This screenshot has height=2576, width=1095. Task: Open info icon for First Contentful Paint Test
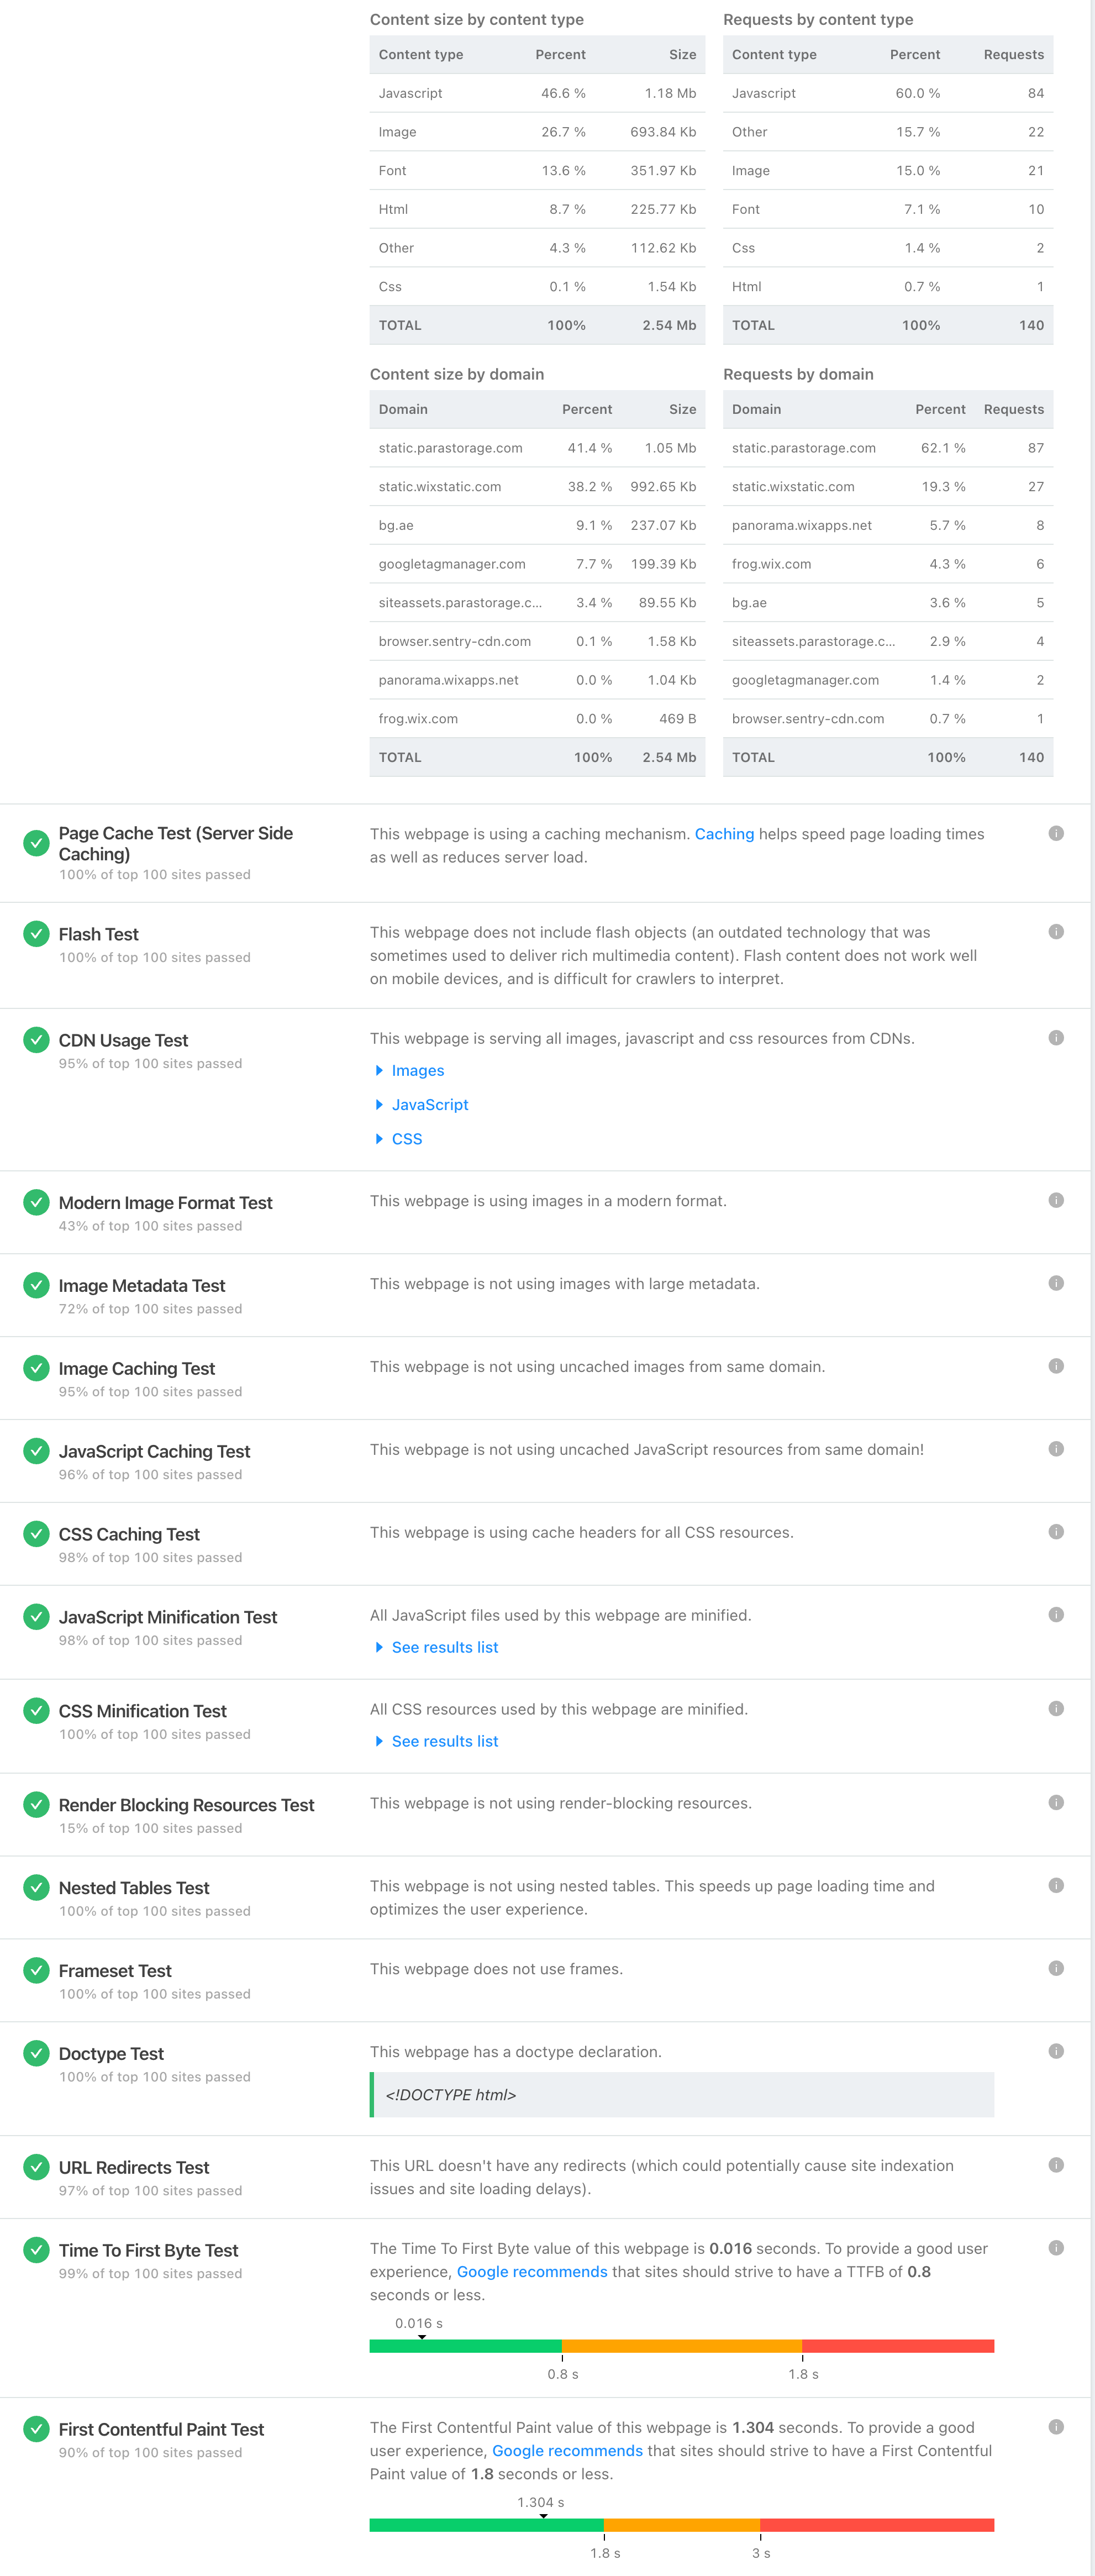[x=1055, y=2426]
